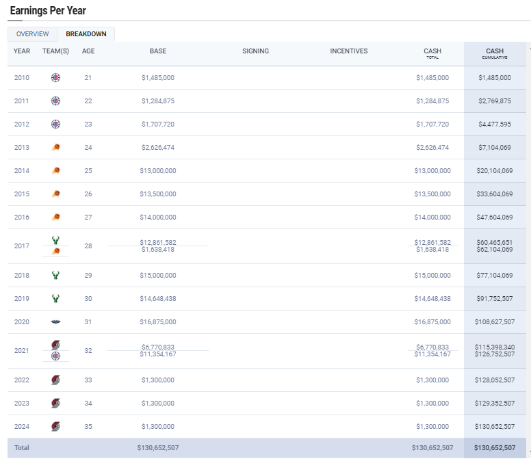
Task: Select the Suns team icon for 2015
Action: pyautogui.click(x=55, y=194)
